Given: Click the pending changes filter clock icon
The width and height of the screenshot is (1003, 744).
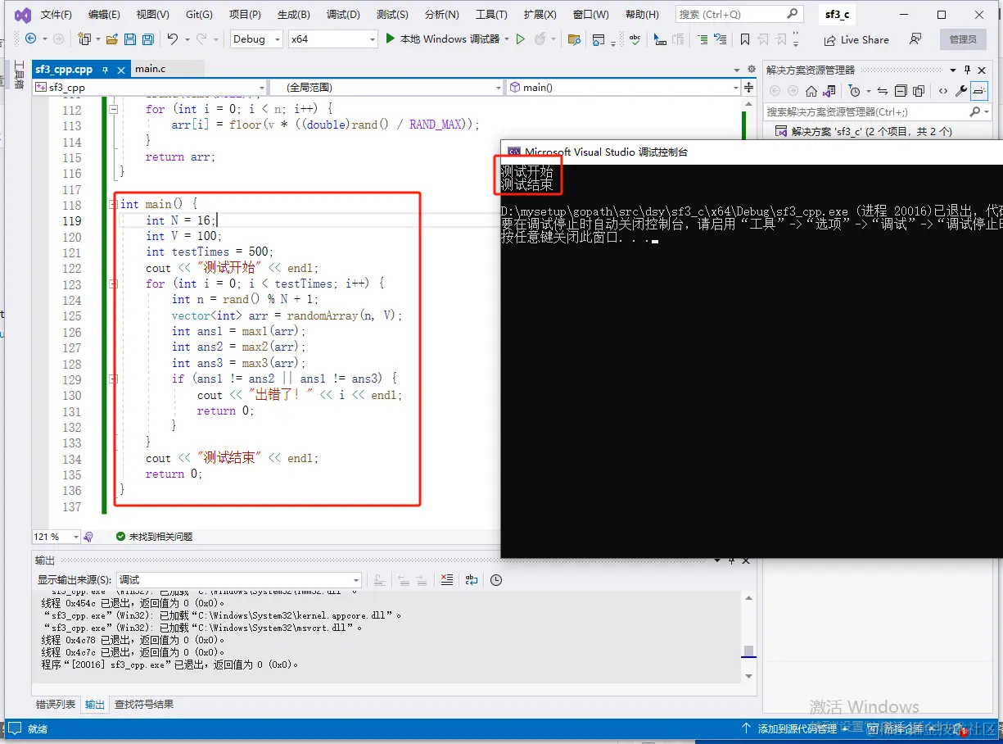Looking at the screenshot, I should tap(855, 91).
